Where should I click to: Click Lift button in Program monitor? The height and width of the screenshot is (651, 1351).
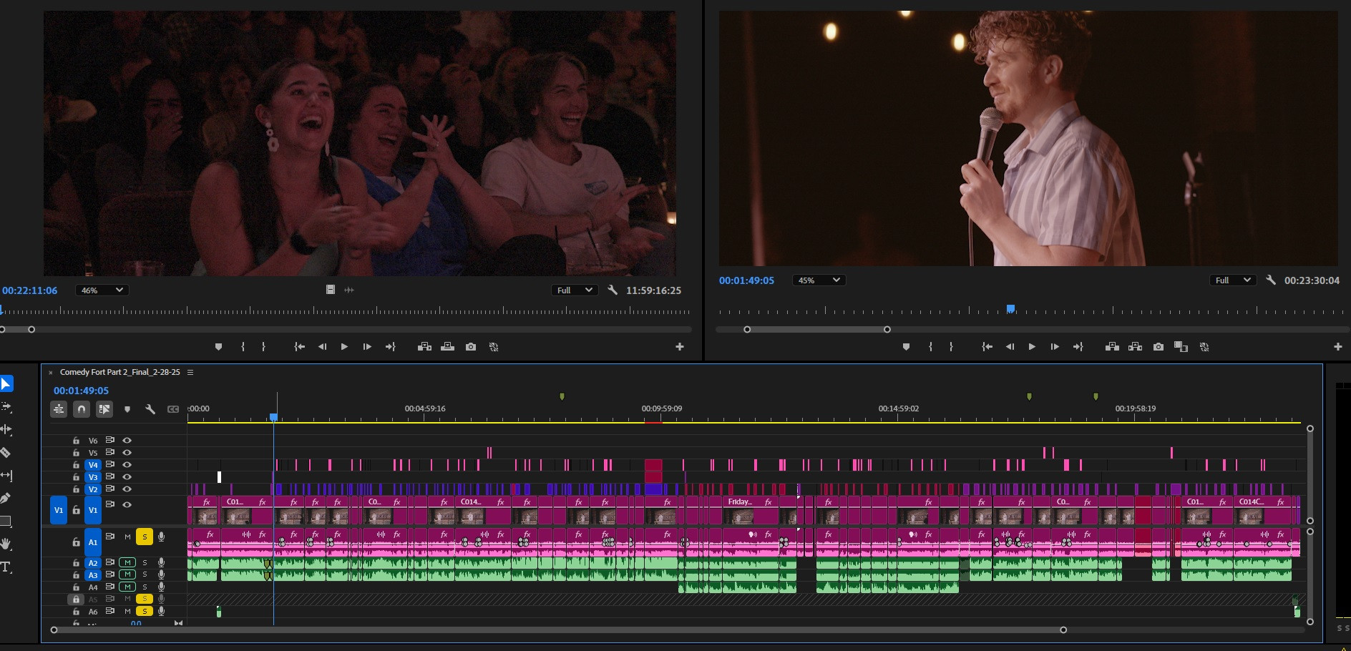pyautogui.click(x=1112, y=346)
